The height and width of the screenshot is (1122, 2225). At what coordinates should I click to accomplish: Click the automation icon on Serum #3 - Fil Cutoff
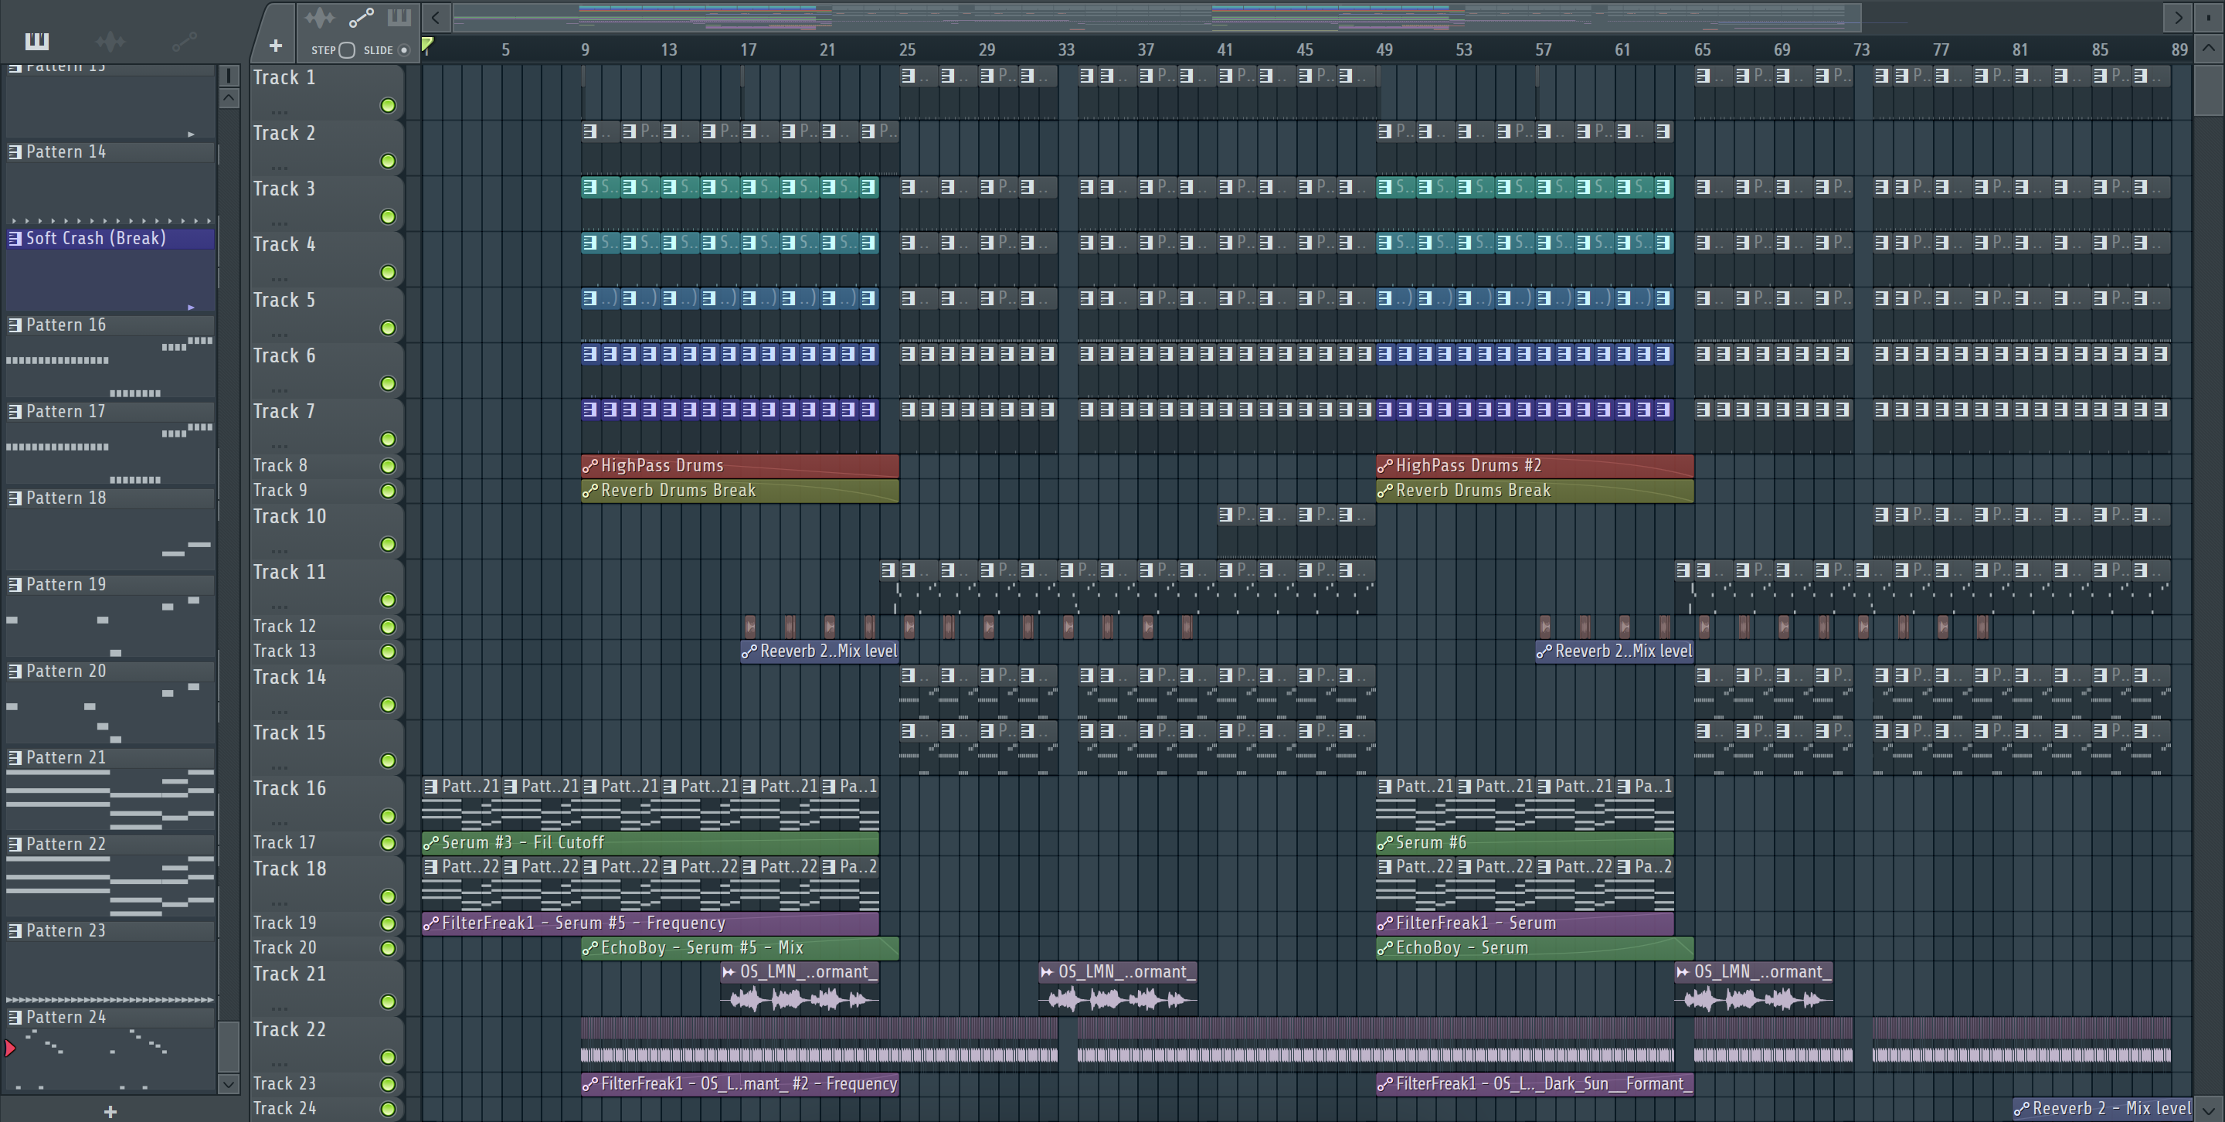pos(431,843)
